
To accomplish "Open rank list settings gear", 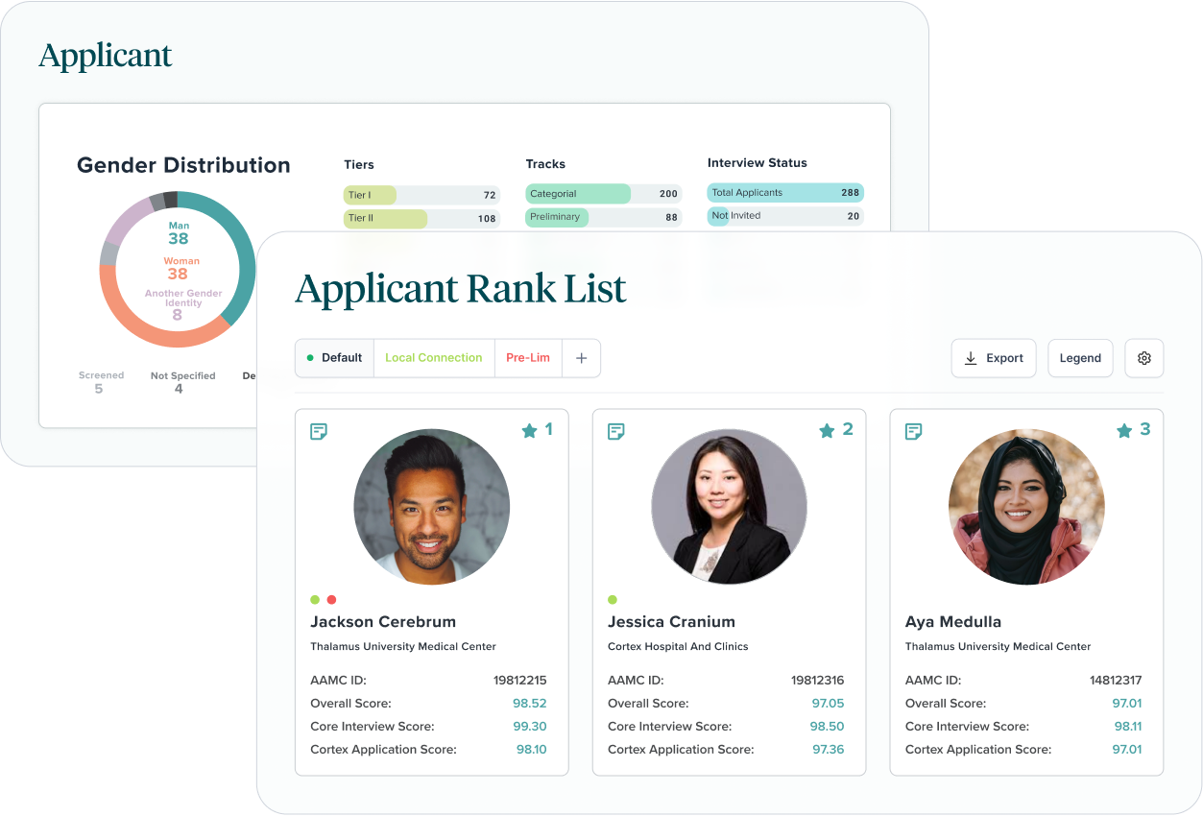I will pyautogui.click(x=1143, y=358).
